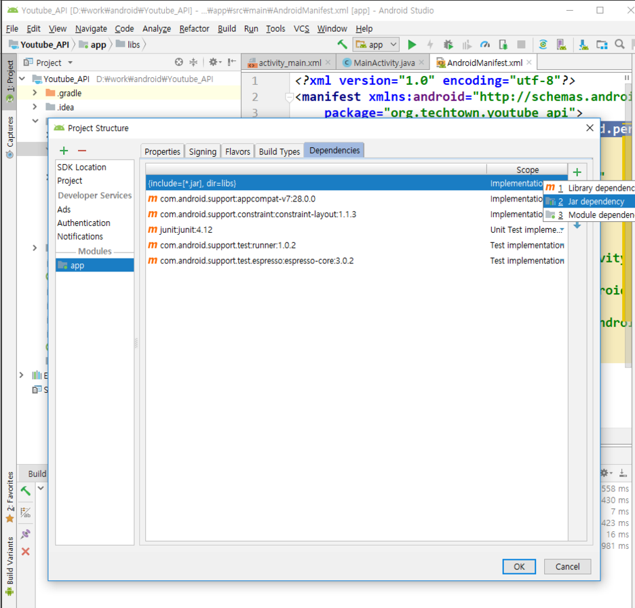Click the collapse all icon in Project panel
The image size is (635, 608).
(x=193, y=62)
